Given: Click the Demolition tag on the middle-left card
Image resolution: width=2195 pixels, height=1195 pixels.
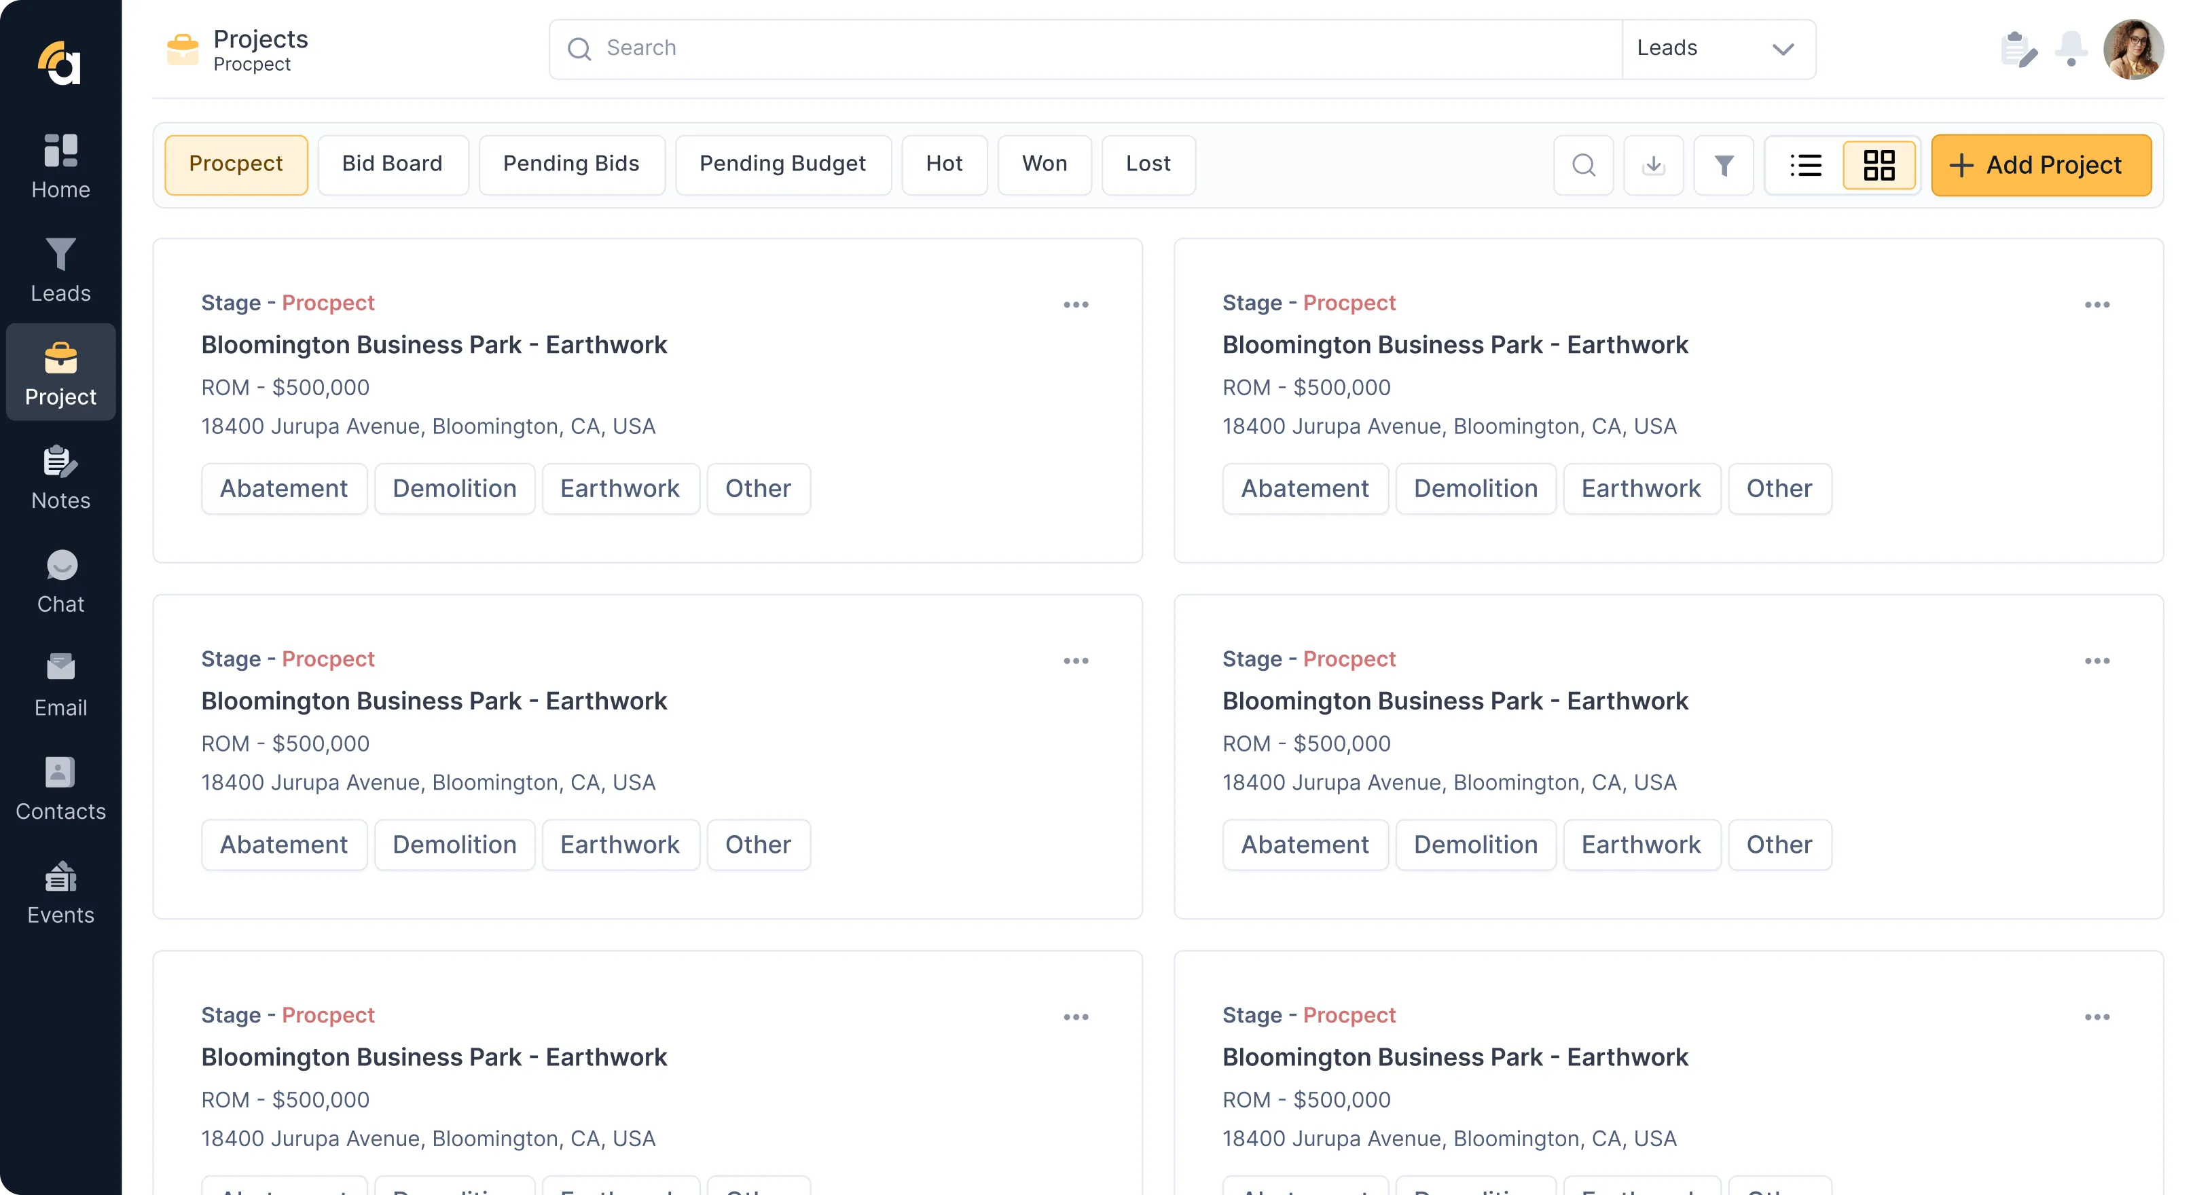Looking at the screenshot, I should pyautogui.click(x=455, y=845).
